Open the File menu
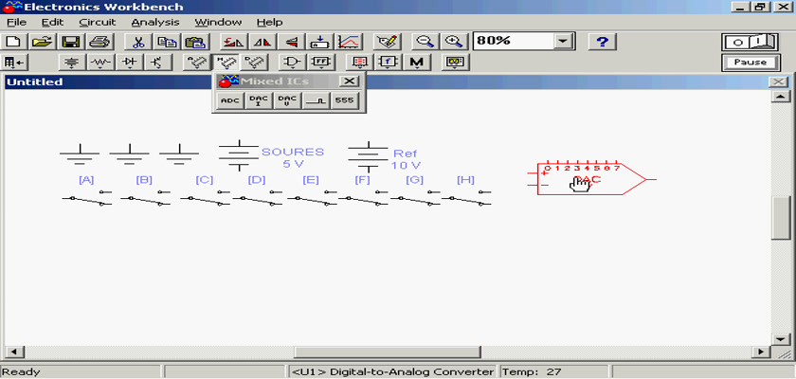This screenshot has width=796, height=379. [17, 23]
